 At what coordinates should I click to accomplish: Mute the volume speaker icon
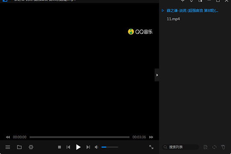[x=97, y=147]
